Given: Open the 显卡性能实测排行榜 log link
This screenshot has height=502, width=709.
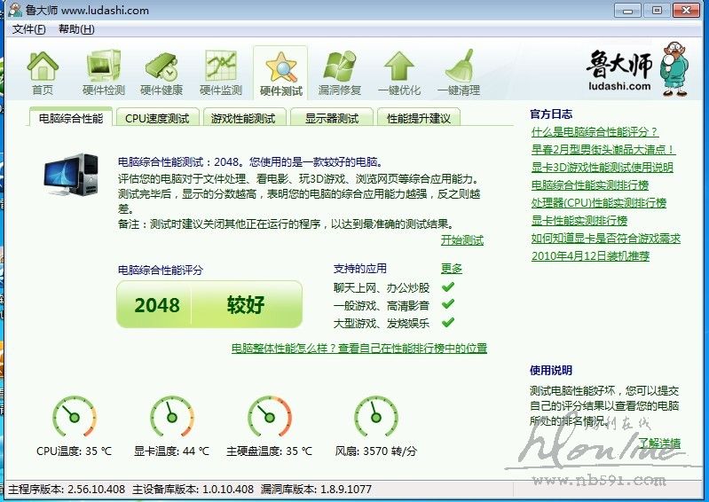Looking at the screenshot, I should [x=579, y=220].
